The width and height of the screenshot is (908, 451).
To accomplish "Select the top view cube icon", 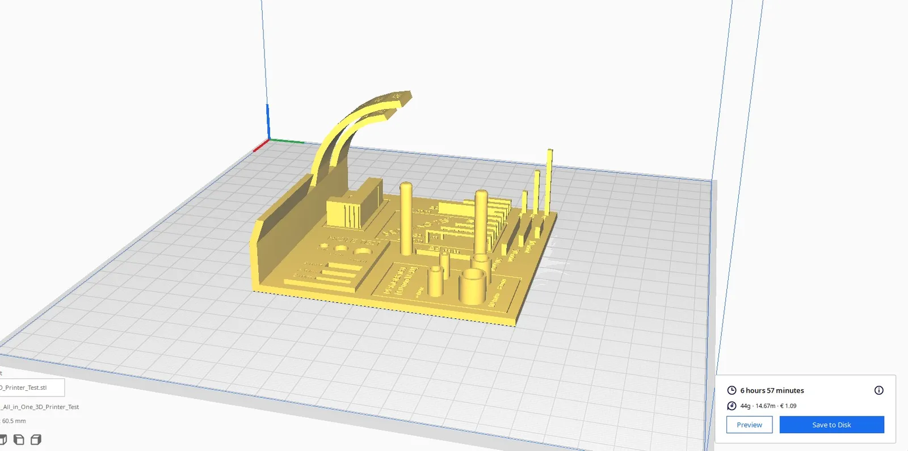I will [3, 440].
